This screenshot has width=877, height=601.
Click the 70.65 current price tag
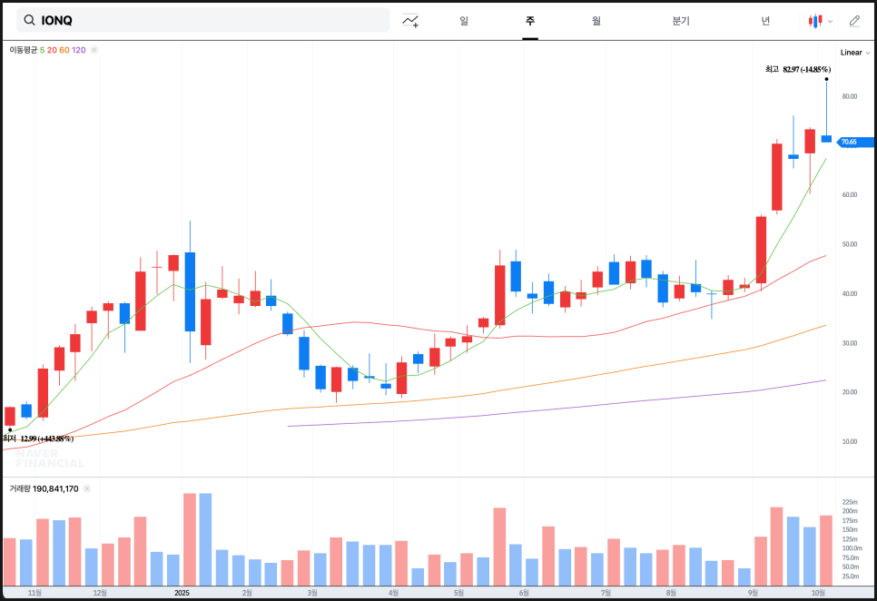click(853, 142)
